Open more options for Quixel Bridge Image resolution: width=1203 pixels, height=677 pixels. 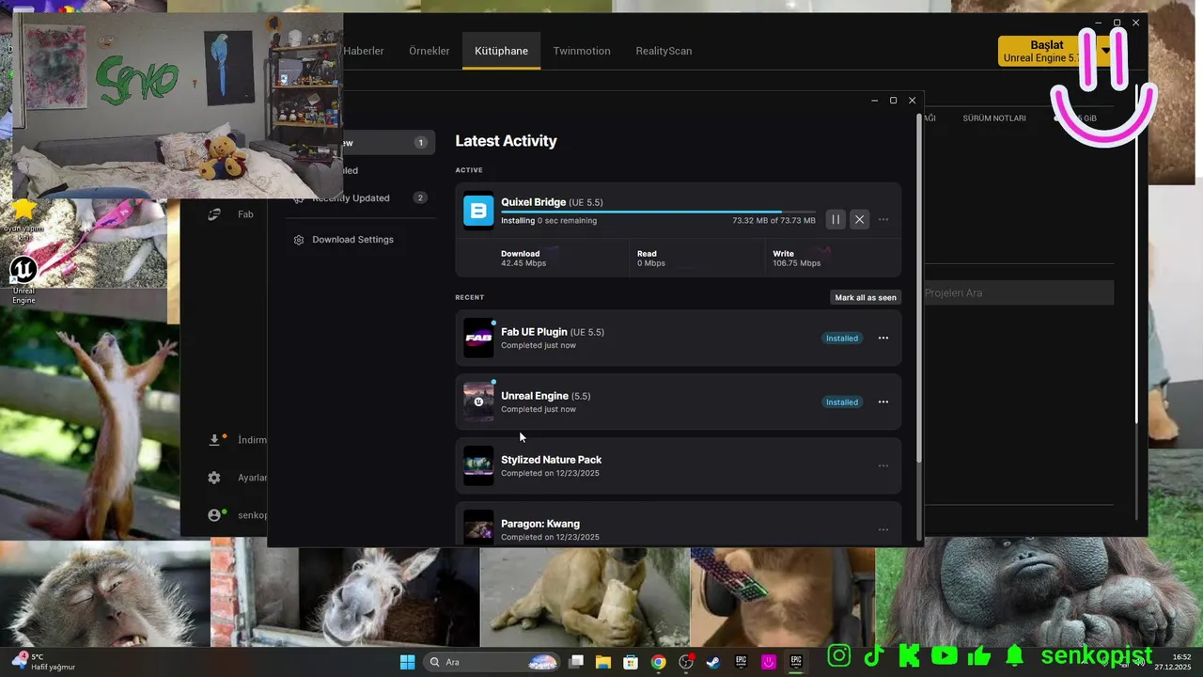[x=883, y=219]
